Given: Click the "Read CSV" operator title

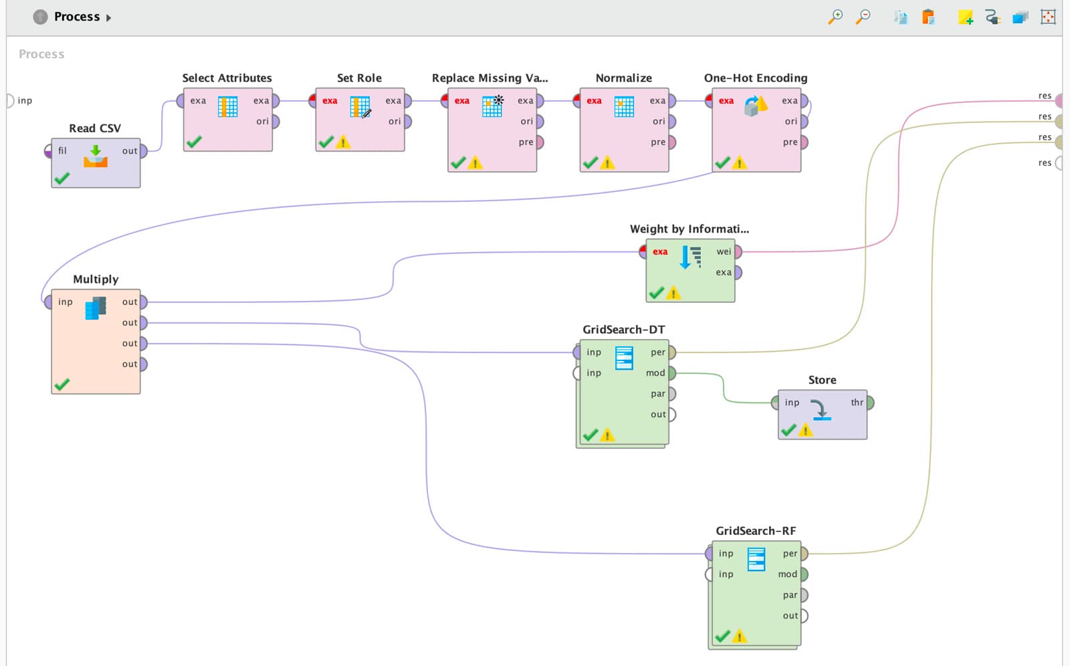Looking at the screenshot, I should 95,128.
